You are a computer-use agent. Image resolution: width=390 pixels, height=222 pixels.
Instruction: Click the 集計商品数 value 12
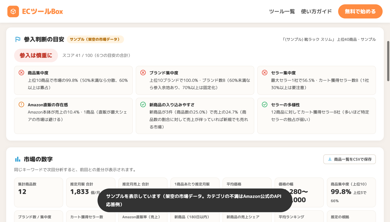tap(22, 192)
